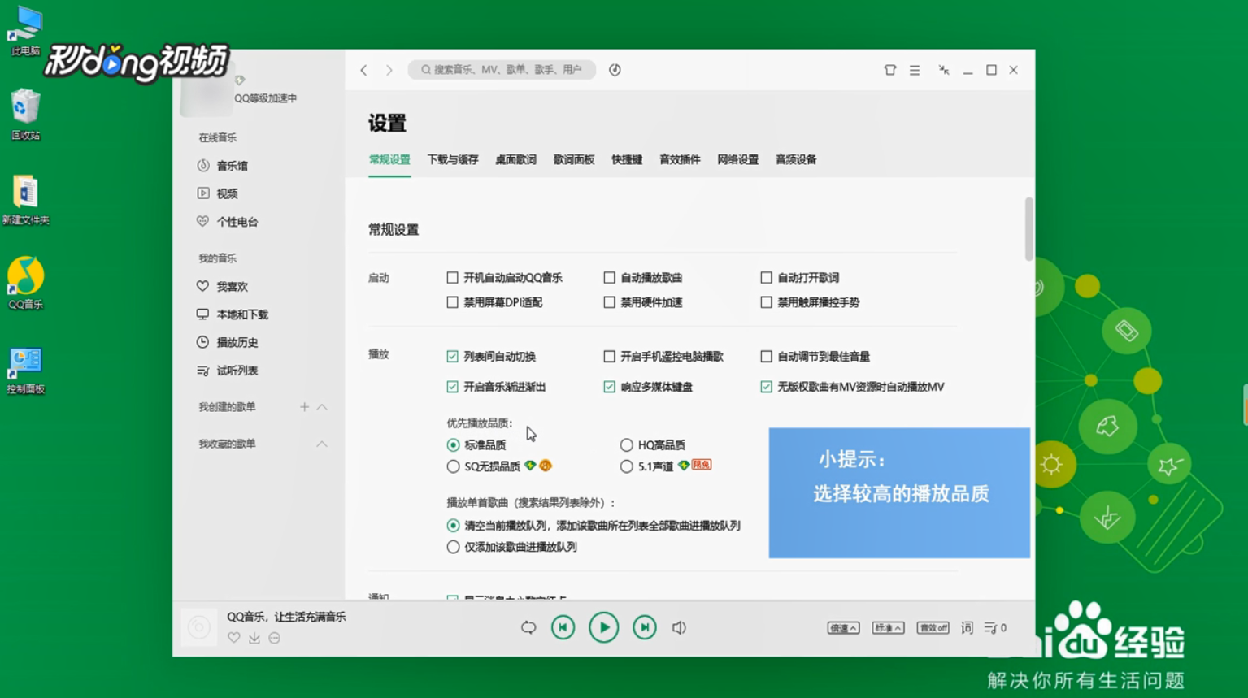Uncheck 列表间自动切换 checkbox

[x=452, y=357]
